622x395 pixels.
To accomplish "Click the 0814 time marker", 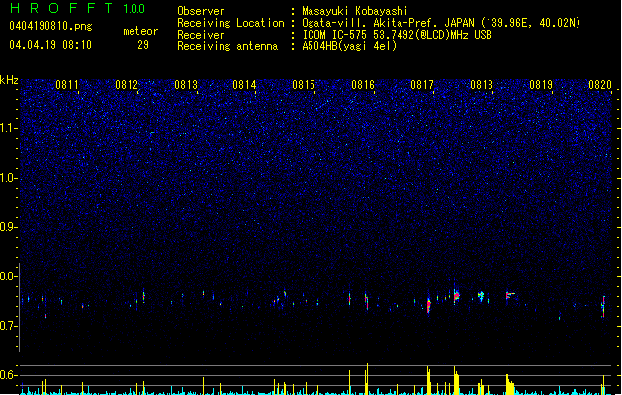I will pos(244,85).
